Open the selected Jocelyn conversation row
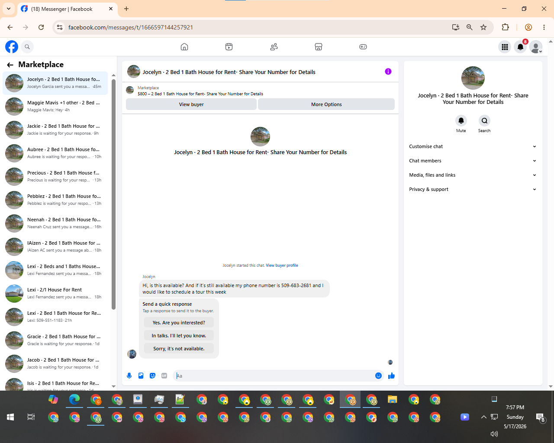Viewport: 554px width, 443px height. click(x=55, y=83)
